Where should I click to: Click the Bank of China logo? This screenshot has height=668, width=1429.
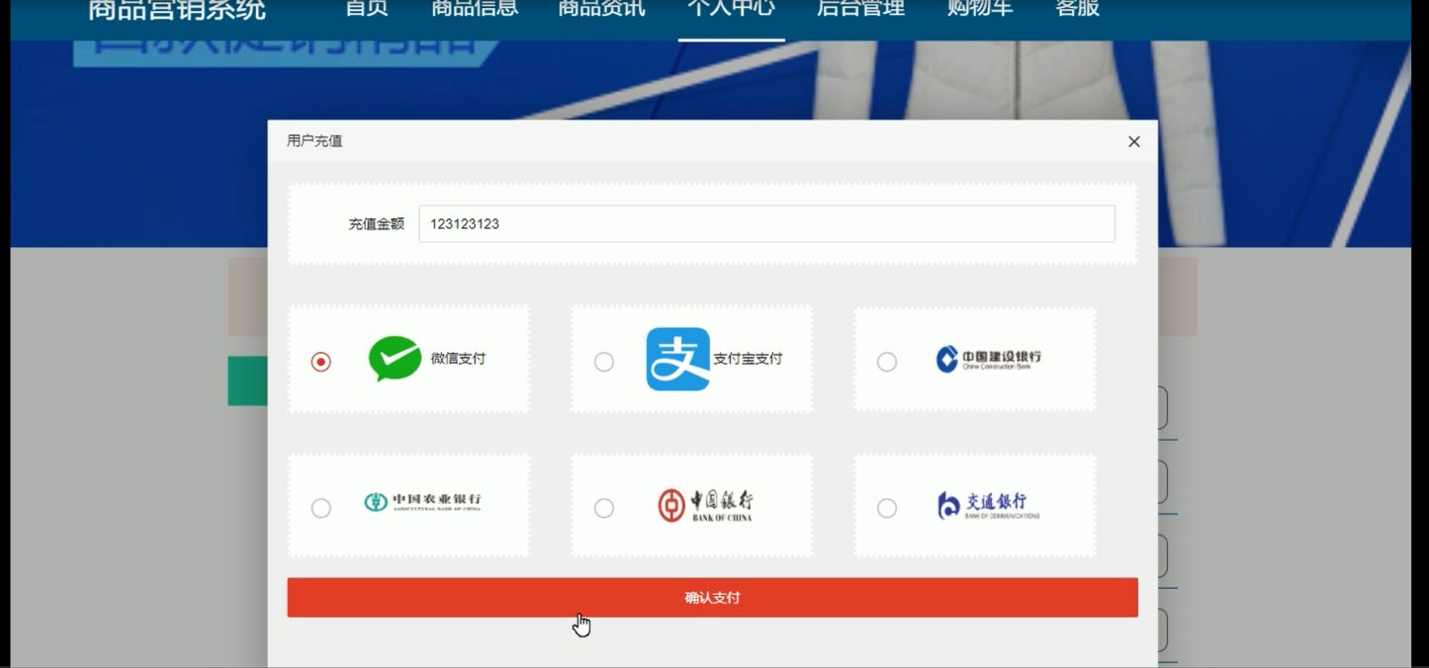click(x=705, y=505)
